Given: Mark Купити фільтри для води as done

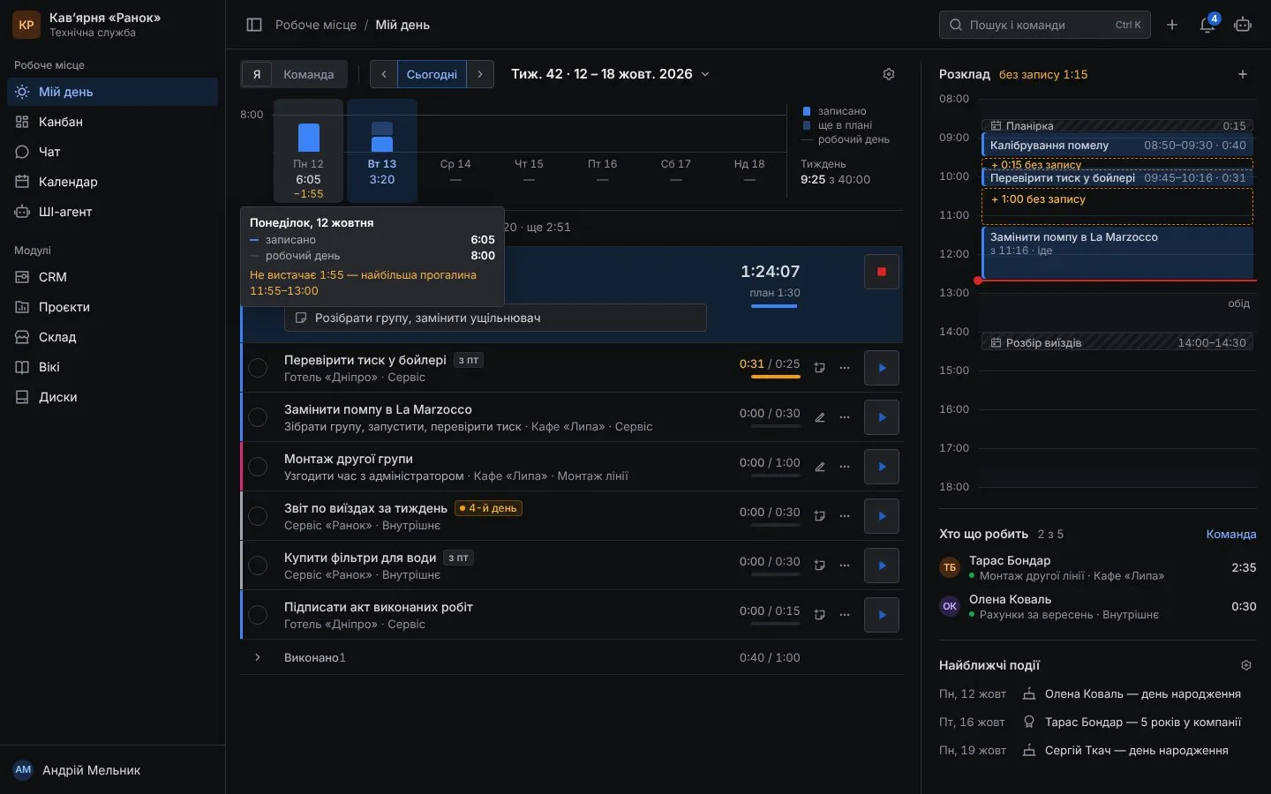Looking at the screenshot, I should point(258,566).
